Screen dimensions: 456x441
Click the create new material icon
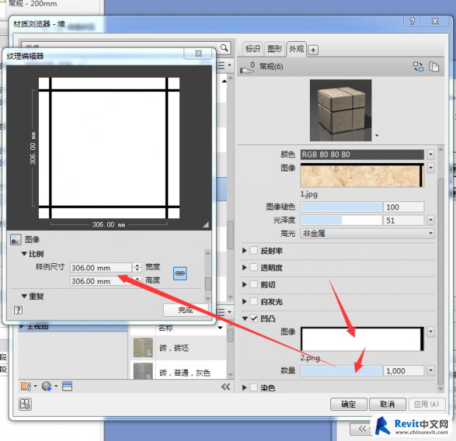[47, 387]
